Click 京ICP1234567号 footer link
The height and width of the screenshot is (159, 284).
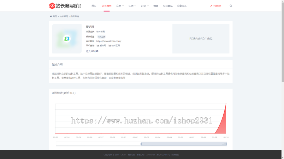pos(163,155)
